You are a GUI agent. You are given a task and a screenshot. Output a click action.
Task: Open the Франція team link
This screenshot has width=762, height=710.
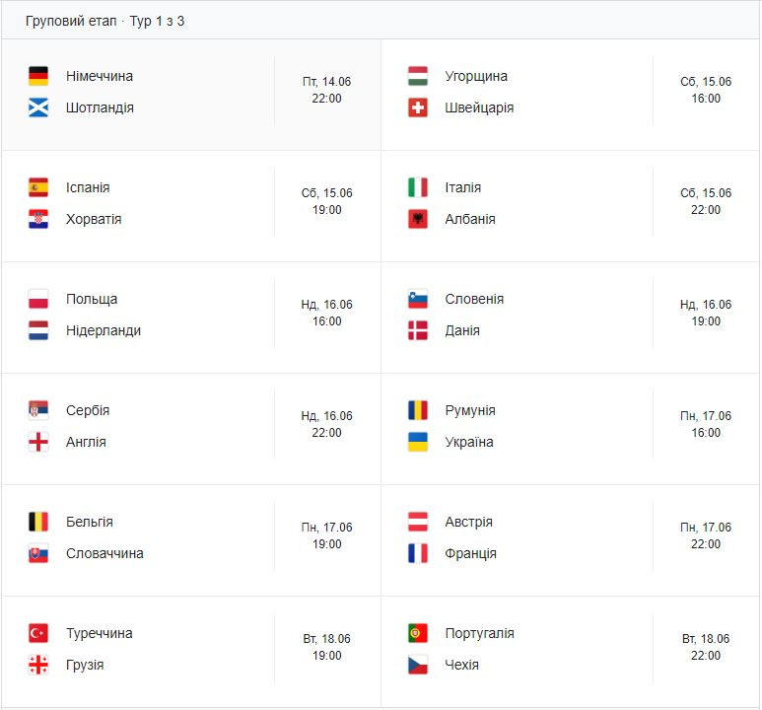tap(471, 553)
